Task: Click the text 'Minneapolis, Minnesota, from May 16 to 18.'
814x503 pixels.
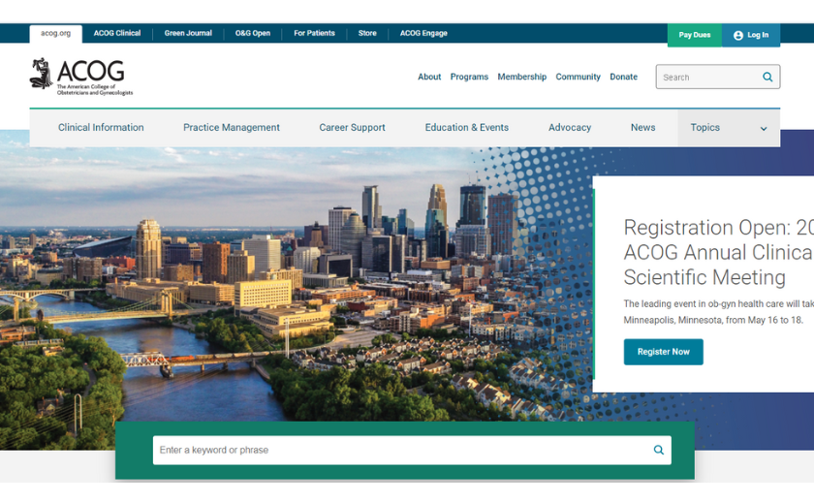Action: tap(713, 320)
